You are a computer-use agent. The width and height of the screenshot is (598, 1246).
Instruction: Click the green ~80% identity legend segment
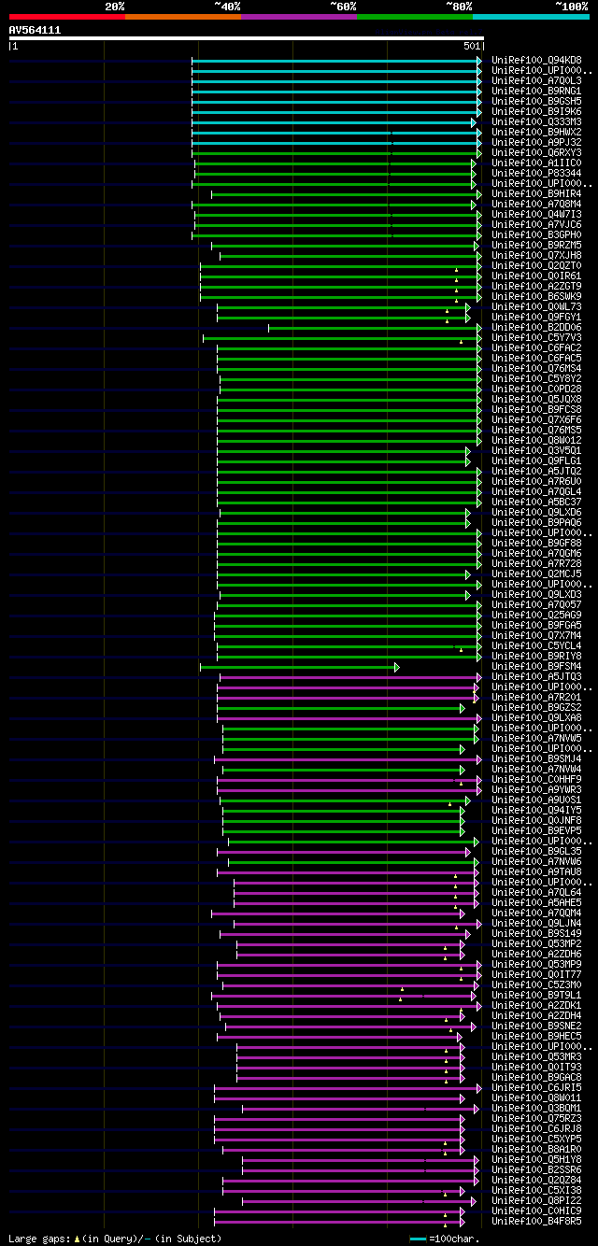click(x=415, y=17)
